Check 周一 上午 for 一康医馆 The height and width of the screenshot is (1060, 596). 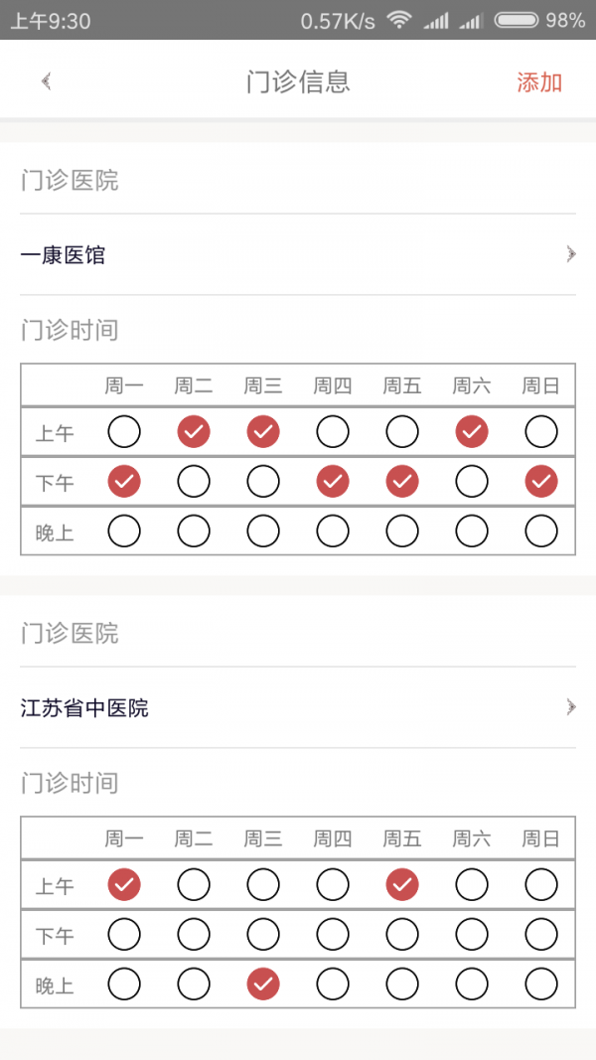(124, 432)
